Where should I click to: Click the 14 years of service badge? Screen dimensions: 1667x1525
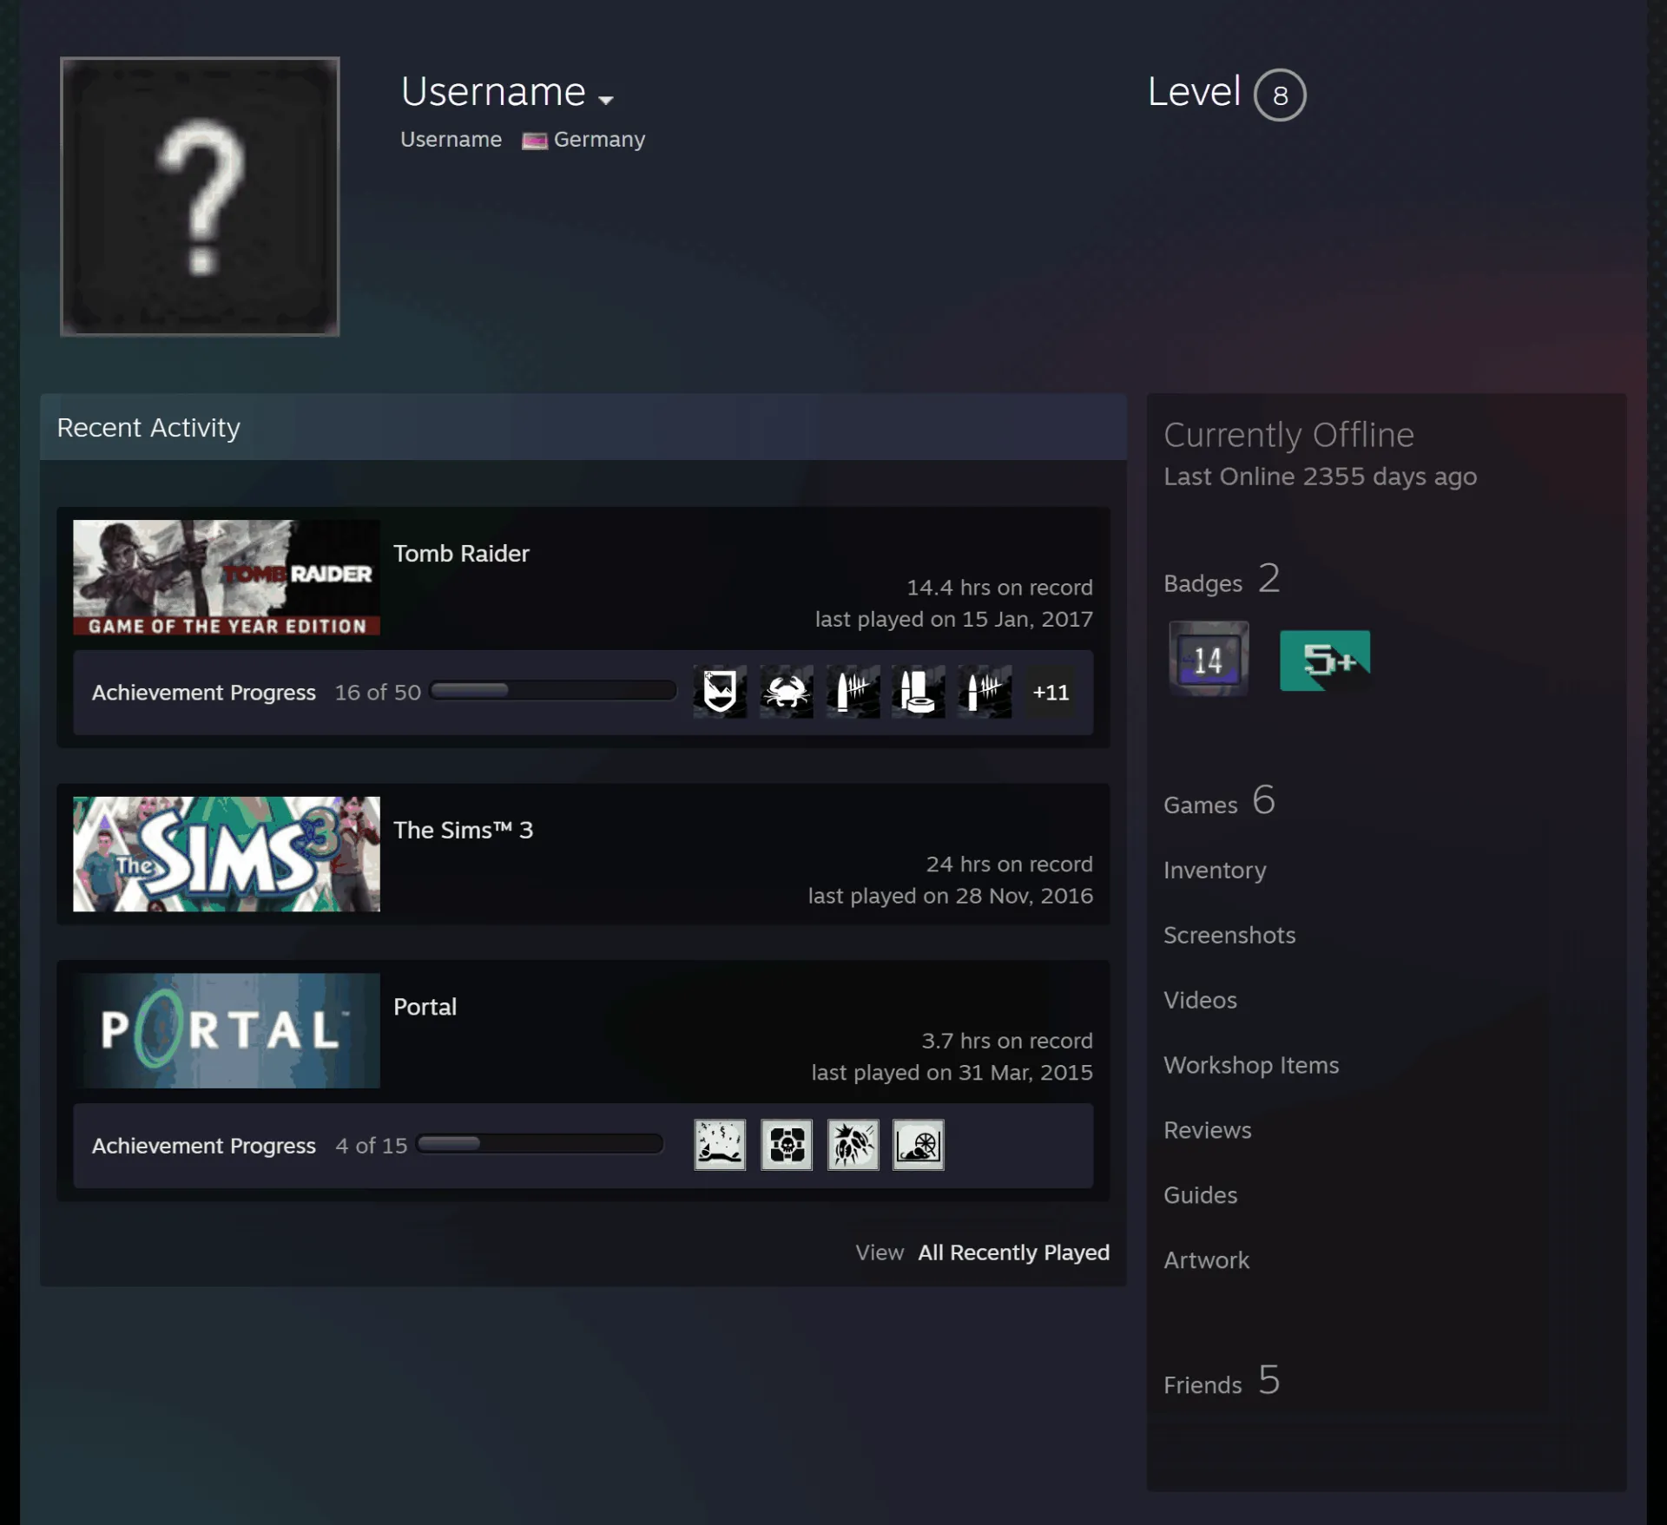point(1209,659)
